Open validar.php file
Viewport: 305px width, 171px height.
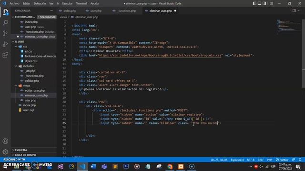click(x=32, y=81)
